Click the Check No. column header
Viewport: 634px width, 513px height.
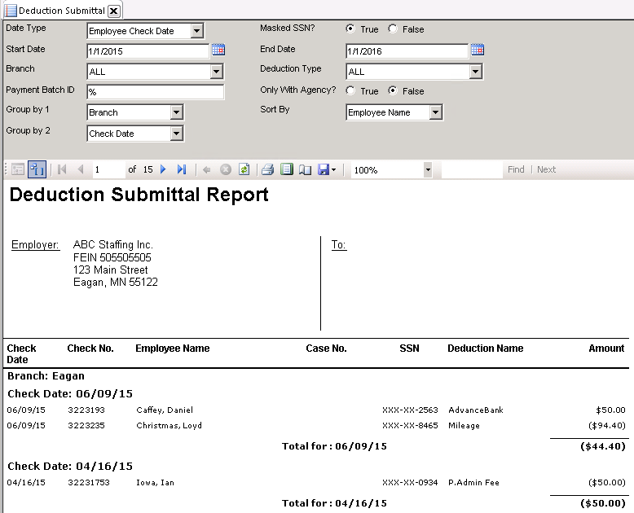(90, 349)
